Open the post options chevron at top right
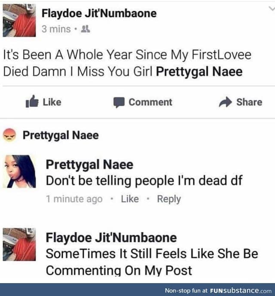The image size is (275, 296). click(x=272, y=9)
